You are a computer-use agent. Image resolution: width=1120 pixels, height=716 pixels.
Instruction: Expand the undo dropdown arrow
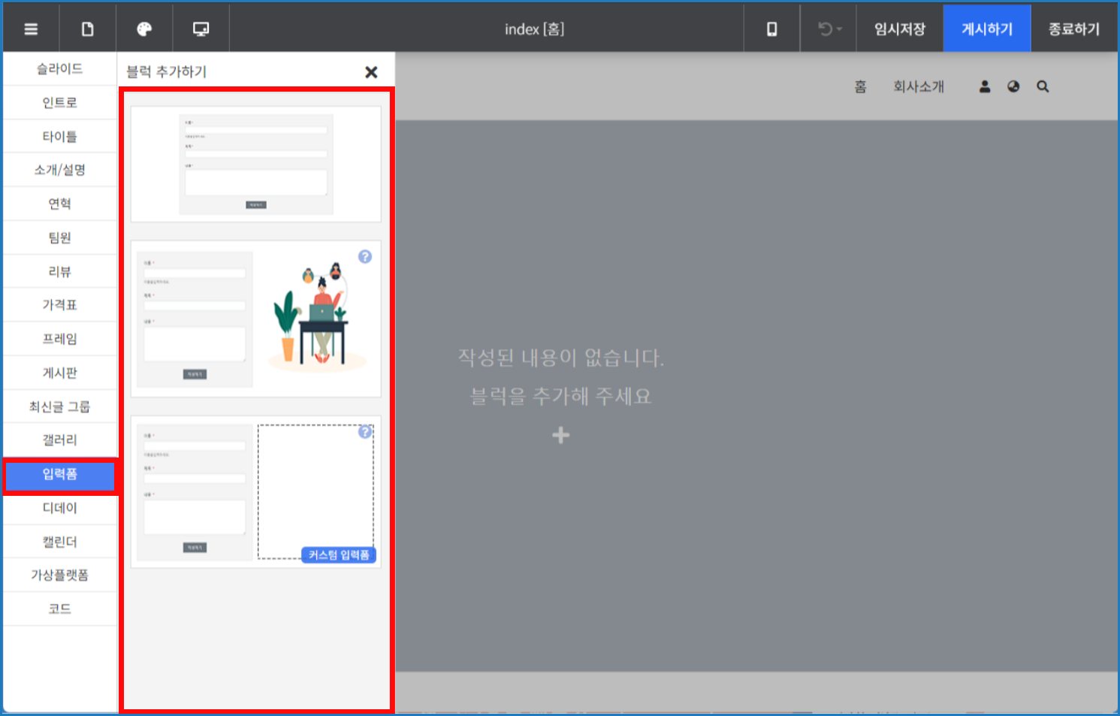pos(838,28)
